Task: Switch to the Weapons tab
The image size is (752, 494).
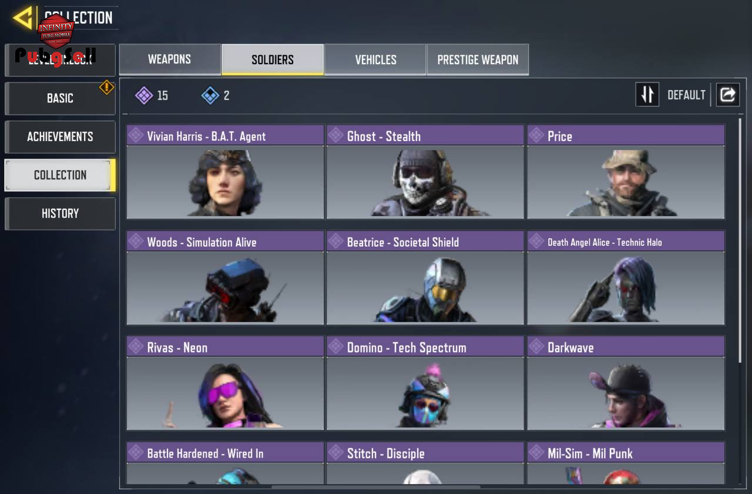Action: point(169,59)
